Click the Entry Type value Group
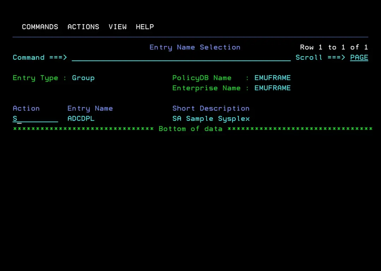381x271 pixels. click(83, 78)
